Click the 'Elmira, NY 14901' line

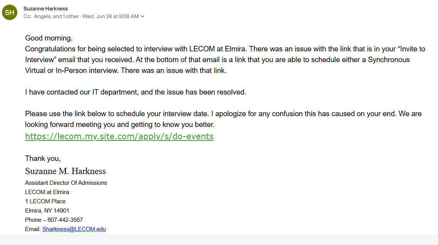click(x=47, y=211)
